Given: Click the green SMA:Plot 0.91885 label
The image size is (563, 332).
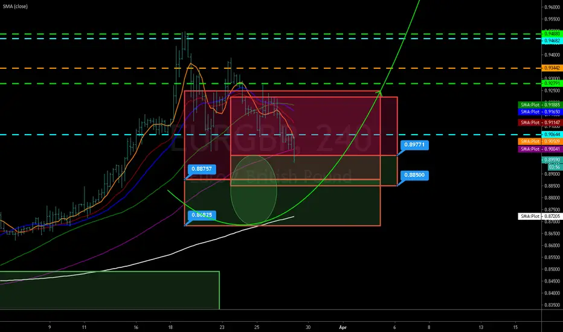Looking at the screenshot, I should (x=539, y=105).
